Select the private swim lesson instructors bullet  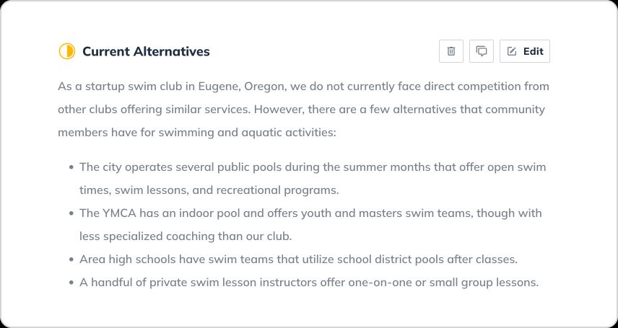[x=309, y=283]
